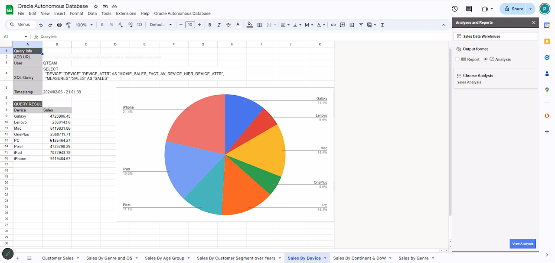Open the Insert menu
Image resolution: width=555 pixels, height=263 pixels.
(x=60, y=13)
